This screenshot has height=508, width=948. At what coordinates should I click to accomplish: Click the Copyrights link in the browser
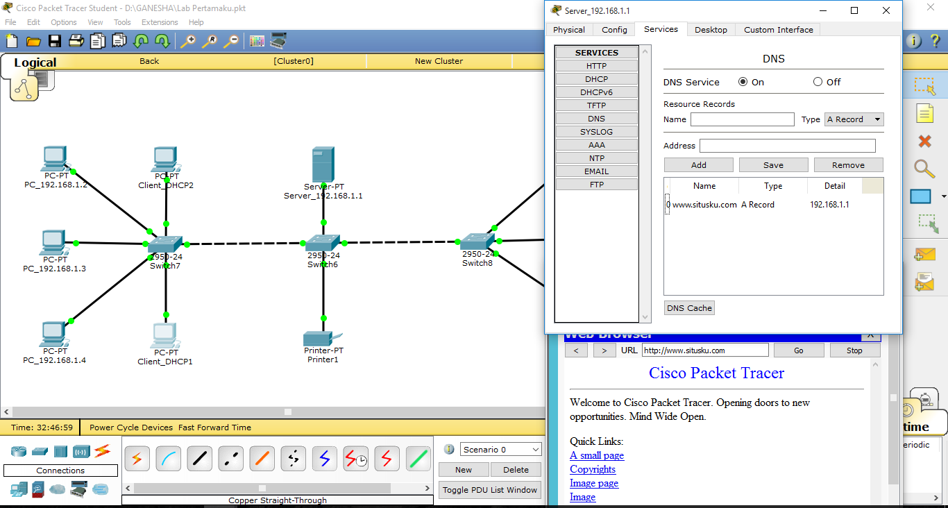(x=593, y=469)
